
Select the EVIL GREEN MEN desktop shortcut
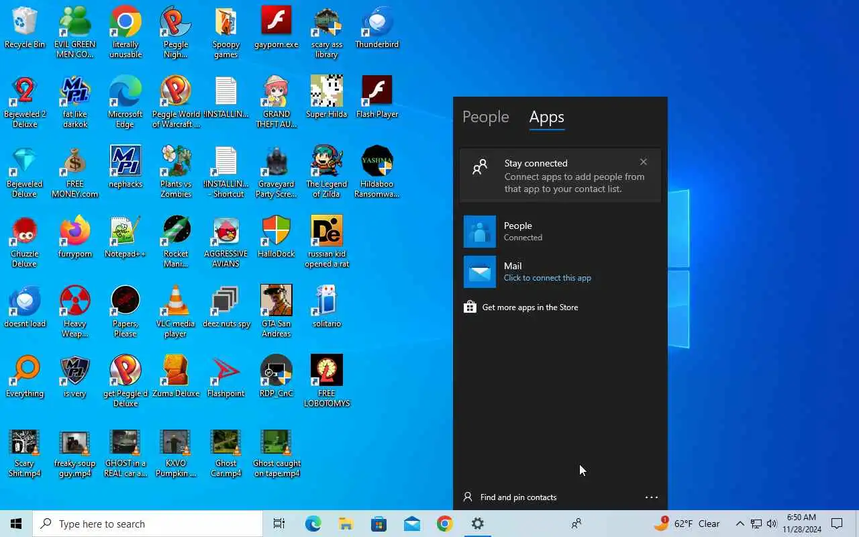coord(75,33)
